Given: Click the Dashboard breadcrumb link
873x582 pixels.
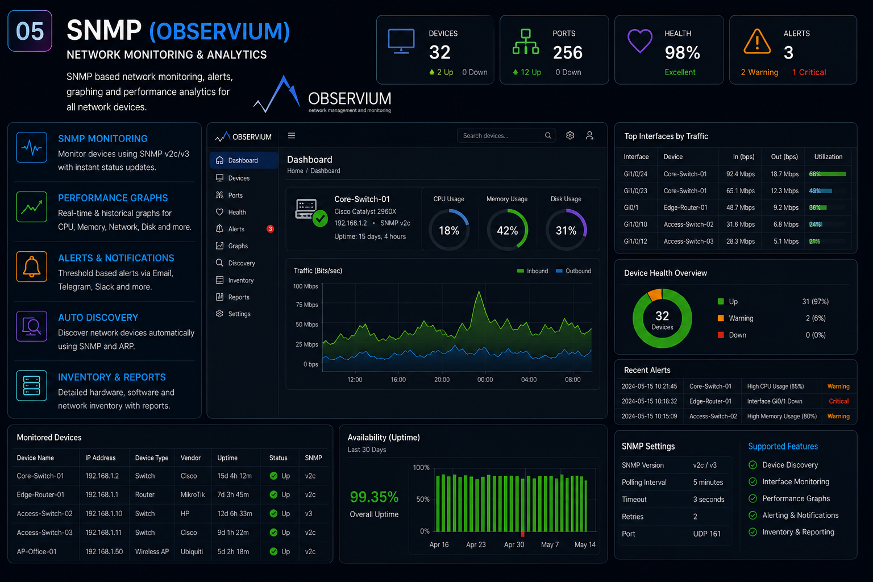Looking at the screenshot, I should point(325,171).
